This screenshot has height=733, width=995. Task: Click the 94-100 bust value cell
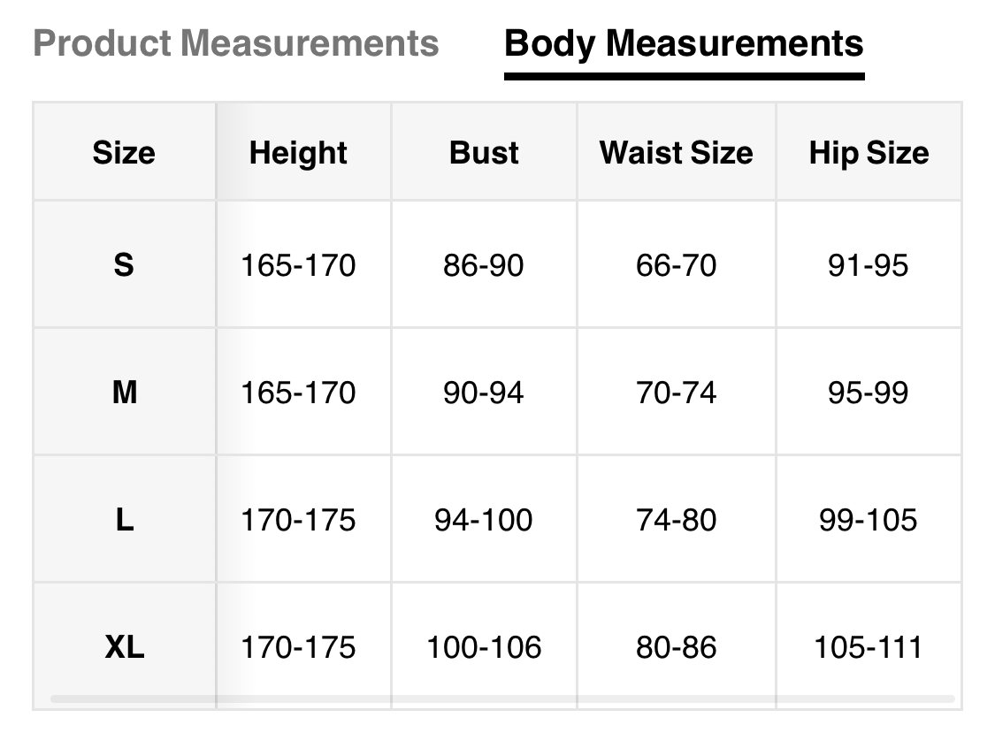pyautogui.click(x=484, y=519)
